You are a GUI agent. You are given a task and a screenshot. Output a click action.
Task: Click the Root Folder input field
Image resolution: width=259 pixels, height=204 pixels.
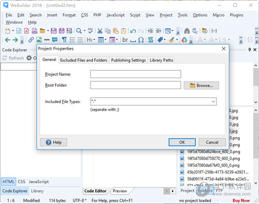[136, 85]
